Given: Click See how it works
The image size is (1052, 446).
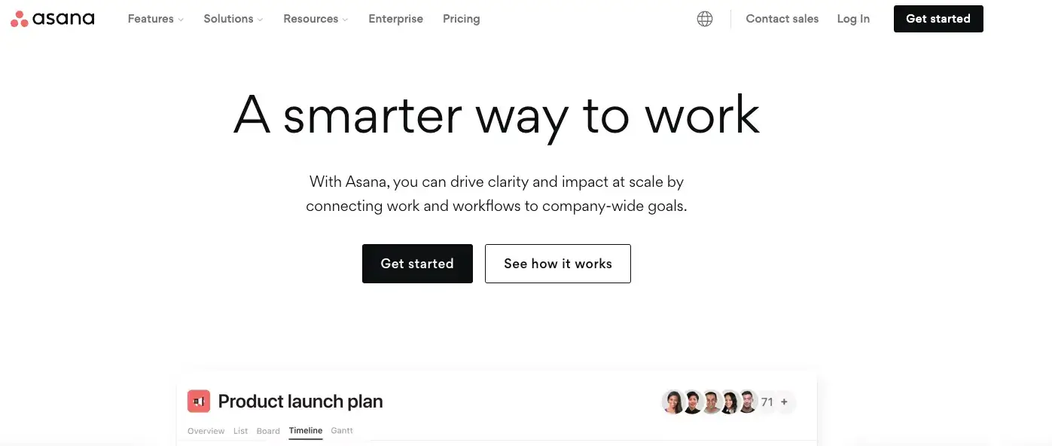Looking at the screenshot, I should click(557, 263).
